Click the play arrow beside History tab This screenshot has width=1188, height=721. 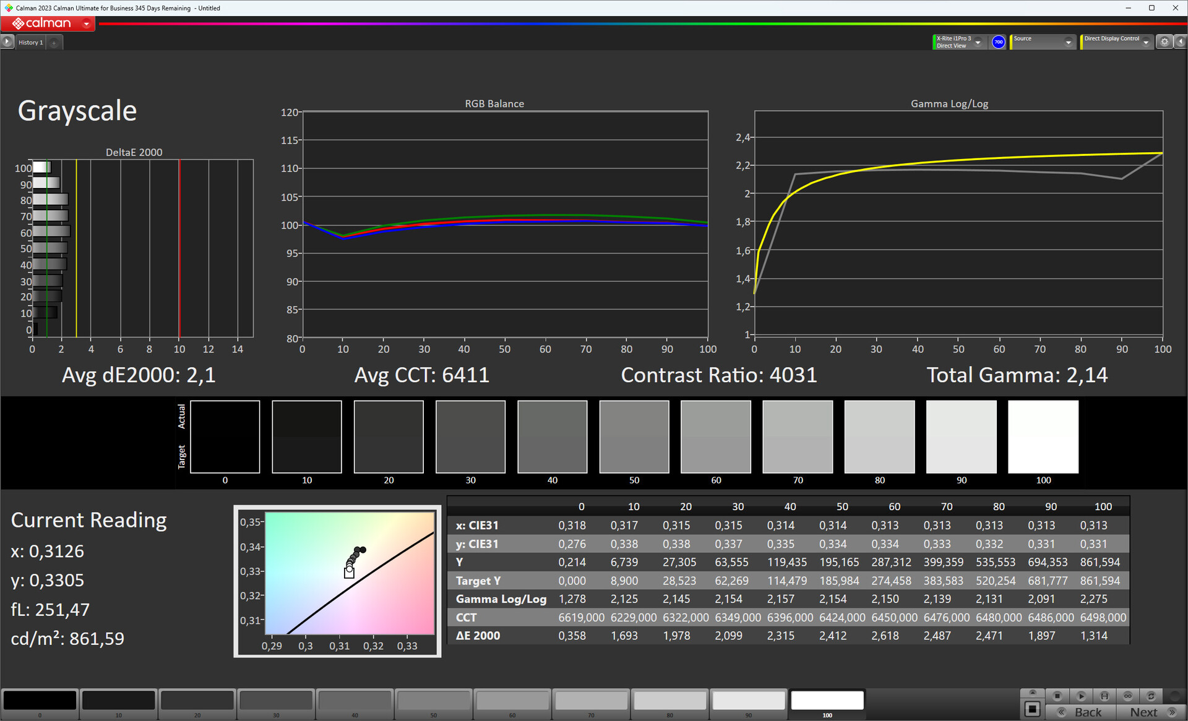click(7, 42)
